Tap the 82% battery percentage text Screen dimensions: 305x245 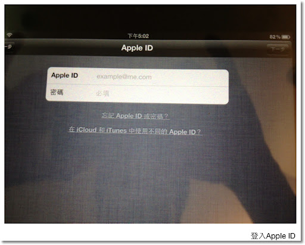point(275,37)
